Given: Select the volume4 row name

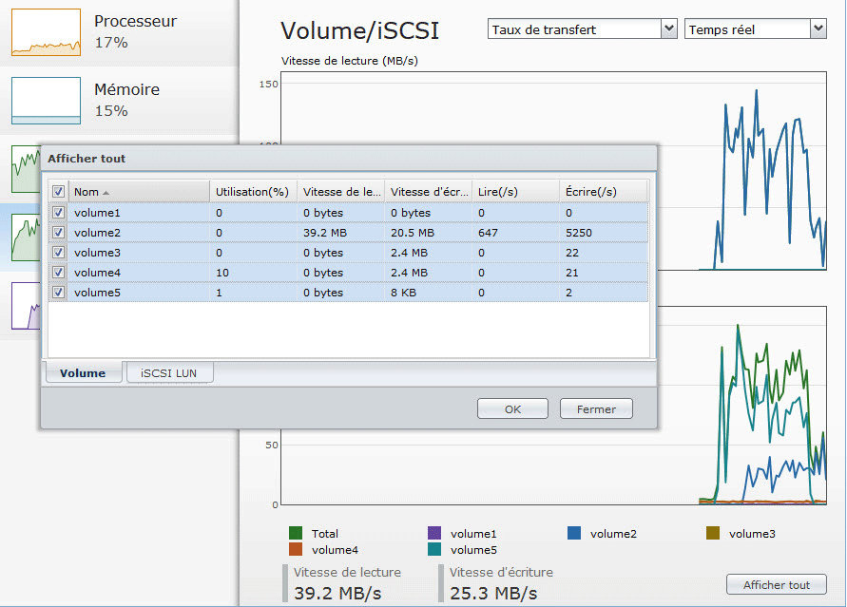Looking at the screenshot, I should (x=97, y=273).
